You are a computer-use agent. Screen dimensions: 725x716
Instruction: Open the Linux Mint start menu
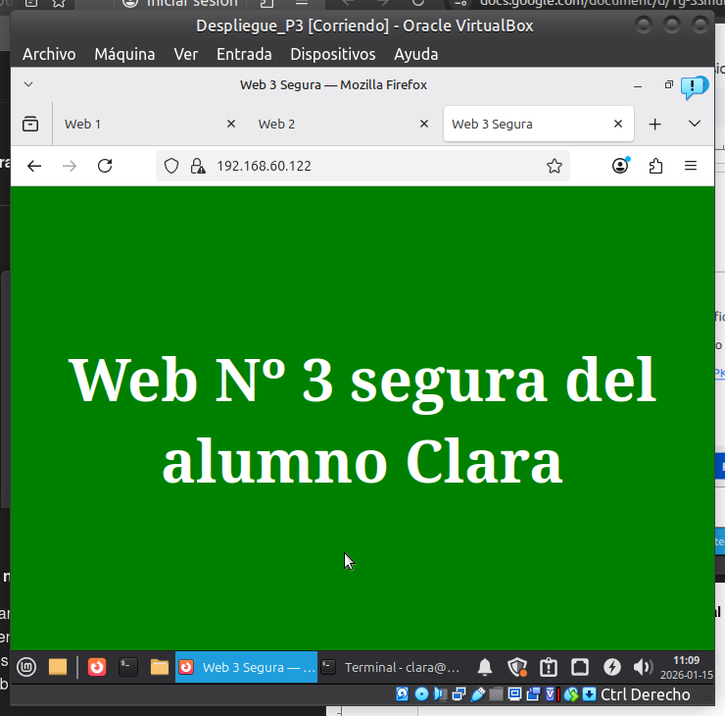point(26,667)
